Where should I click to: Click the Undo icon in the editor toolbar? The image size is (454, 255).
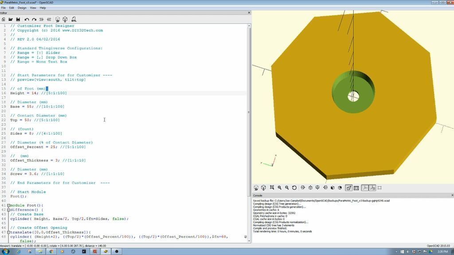[27, 19]
